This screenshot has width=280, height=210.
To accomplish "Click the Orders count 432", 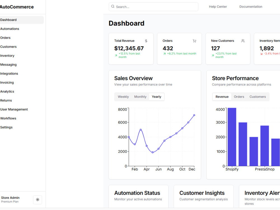I will point(168,48).
